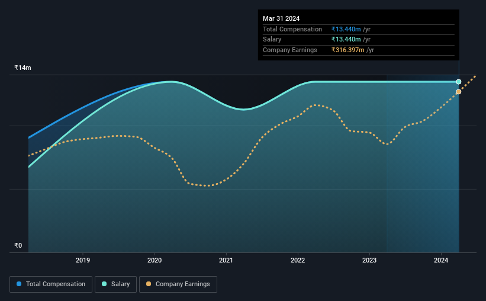Toggle the Company Earnings legend button
The height and width of the screenshot is (301, 486).
click(178, 284)
